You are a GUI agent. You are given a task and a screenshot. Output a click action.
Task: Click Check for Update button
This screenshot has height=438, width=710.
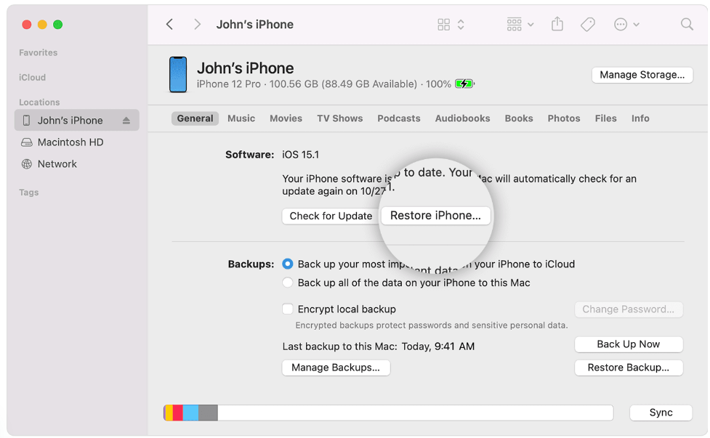[331, 216]
